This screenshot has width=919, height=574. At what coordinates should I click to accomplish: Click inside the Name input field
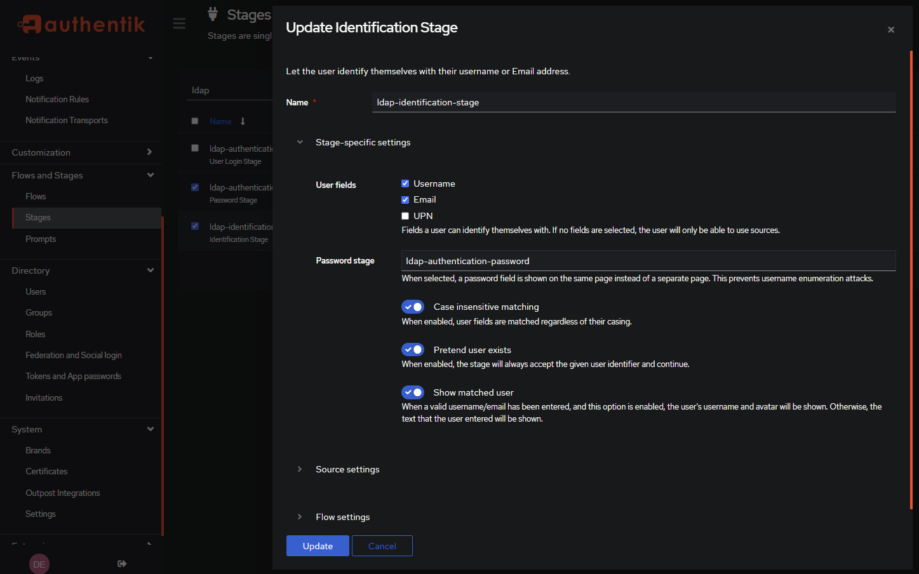coord(633,102)
